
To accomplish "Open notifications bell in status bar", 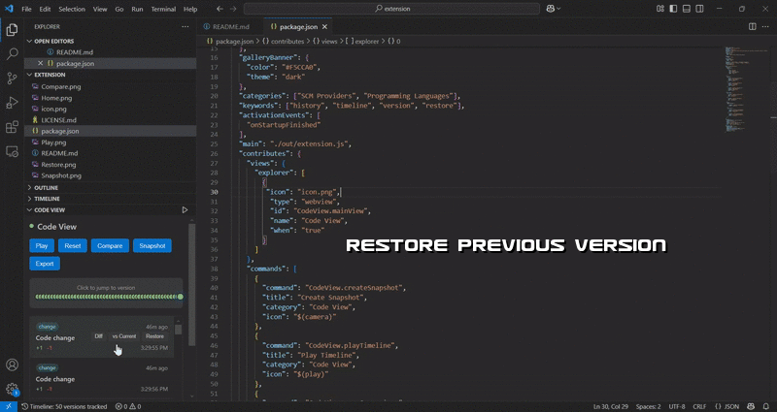I will click(766, 406).
